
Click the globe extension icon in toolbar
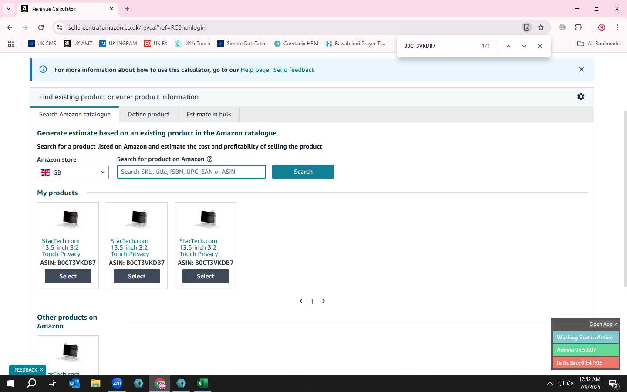pos(563,27)
